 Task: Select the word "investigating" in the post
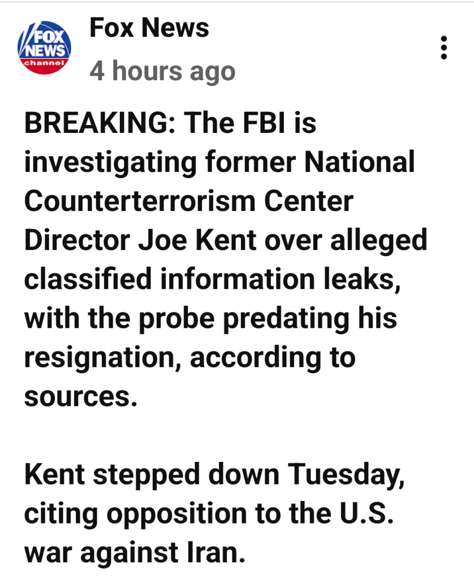tap(109, 162)
